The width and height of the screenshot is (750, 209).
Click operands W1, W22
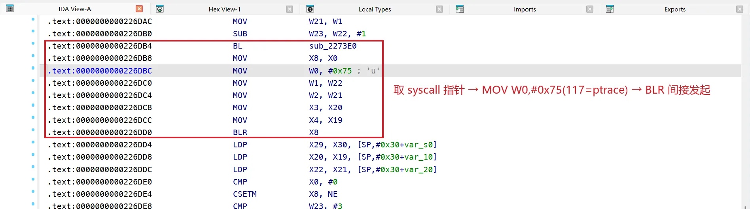pos(326,83)
